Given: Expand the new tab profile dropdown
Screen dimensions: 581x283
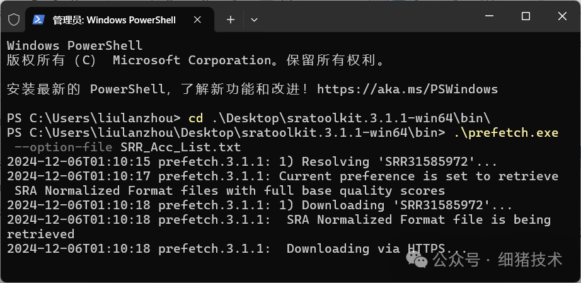Looking at the screenshot, I should tap(254, 20).
